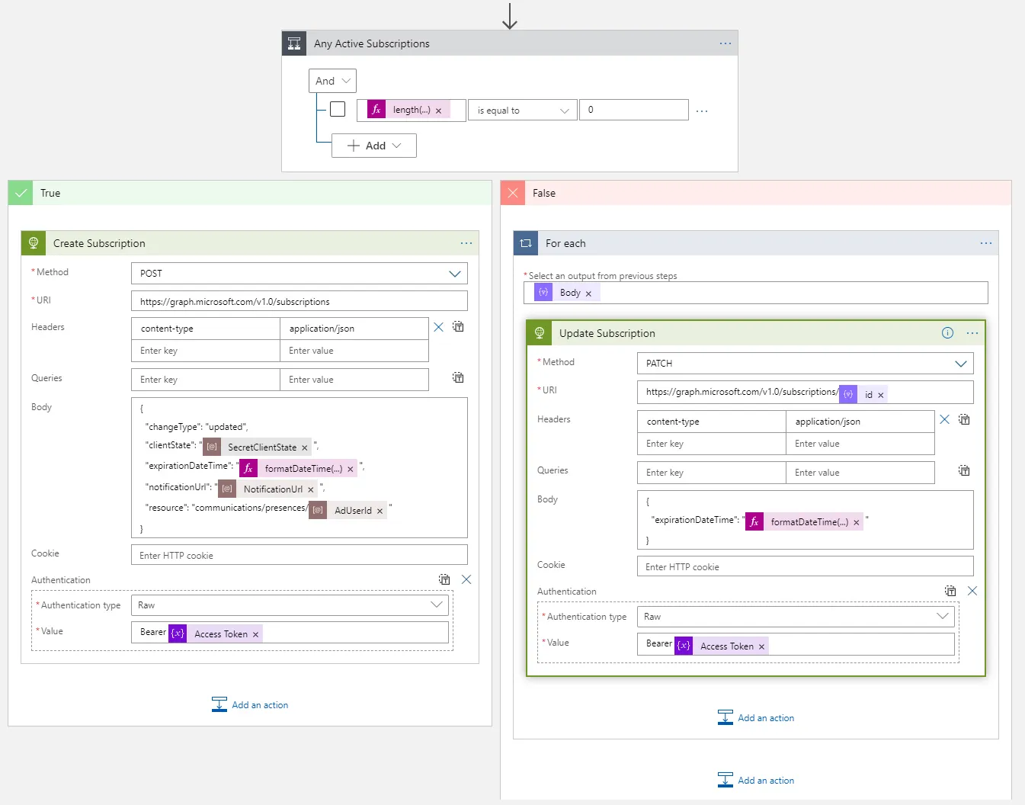Remove the Body token from For each
The height and width of the screenshot is (805, 1025).
588,293
